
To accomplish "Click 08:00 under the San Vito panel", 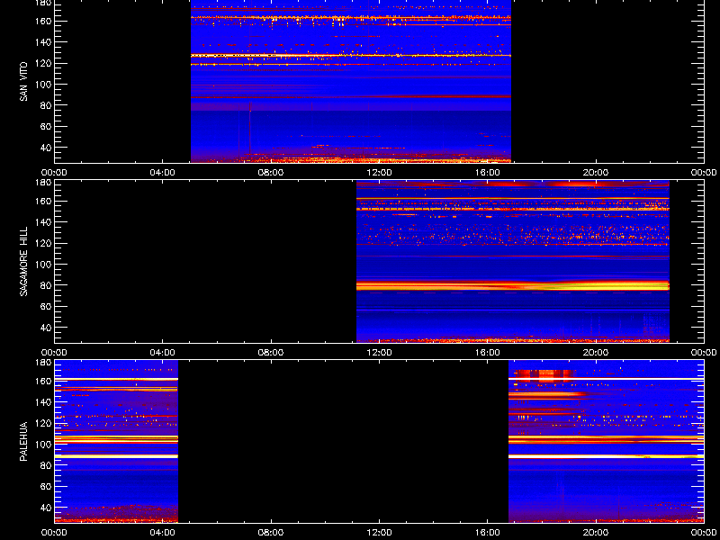I will click(271, 173).
